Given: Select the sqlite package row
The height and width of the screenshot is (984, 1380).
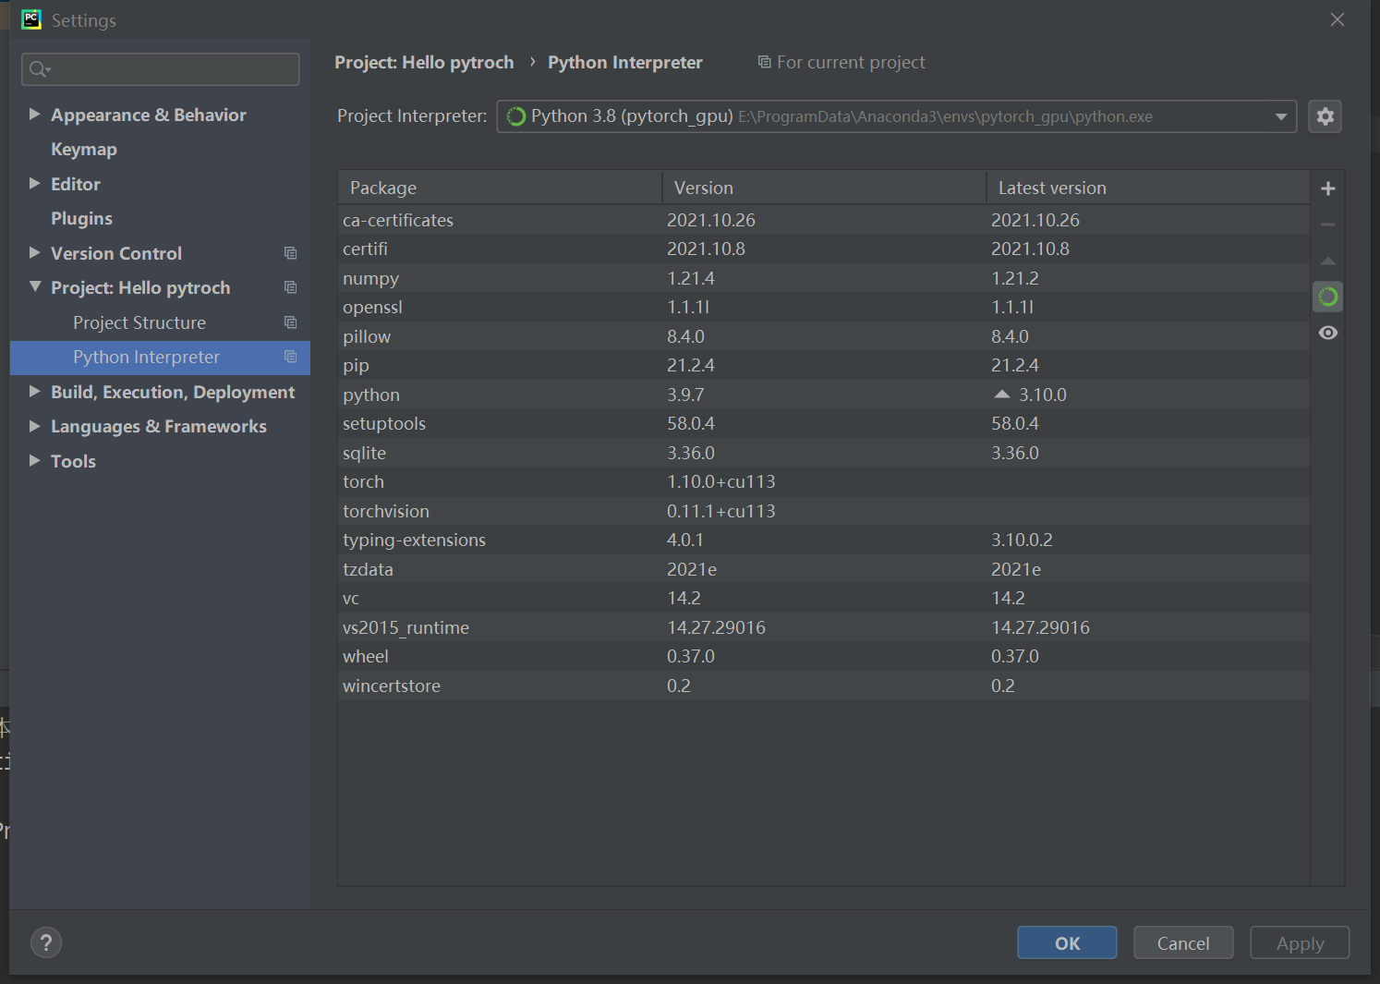Looking at the screenshot, I should click(824, 453).
